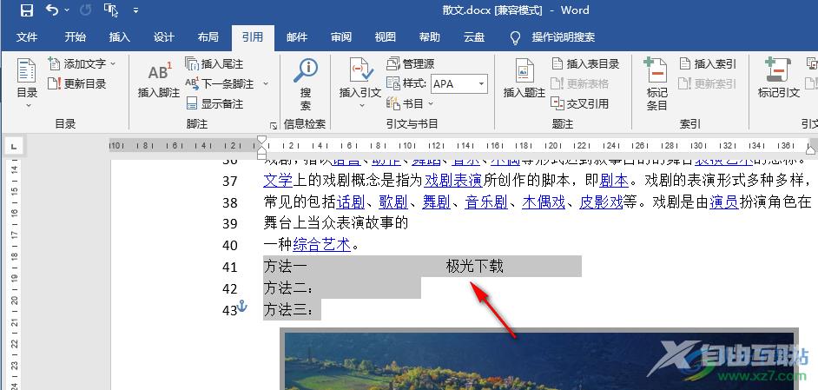
Task: Follow the 剧本 hyperlink
Action: [614, 181]
